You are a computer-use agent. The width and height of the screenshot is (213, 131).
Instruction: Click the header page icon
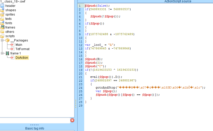pyautogui.click(x=2, y=6)
